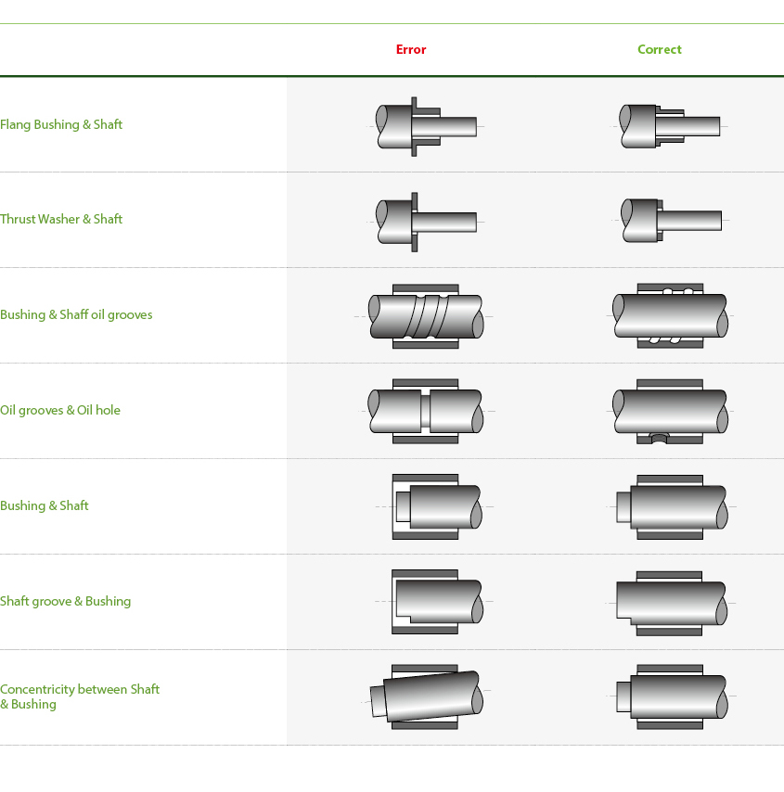Click the red Error column header

tap(411, 50)
